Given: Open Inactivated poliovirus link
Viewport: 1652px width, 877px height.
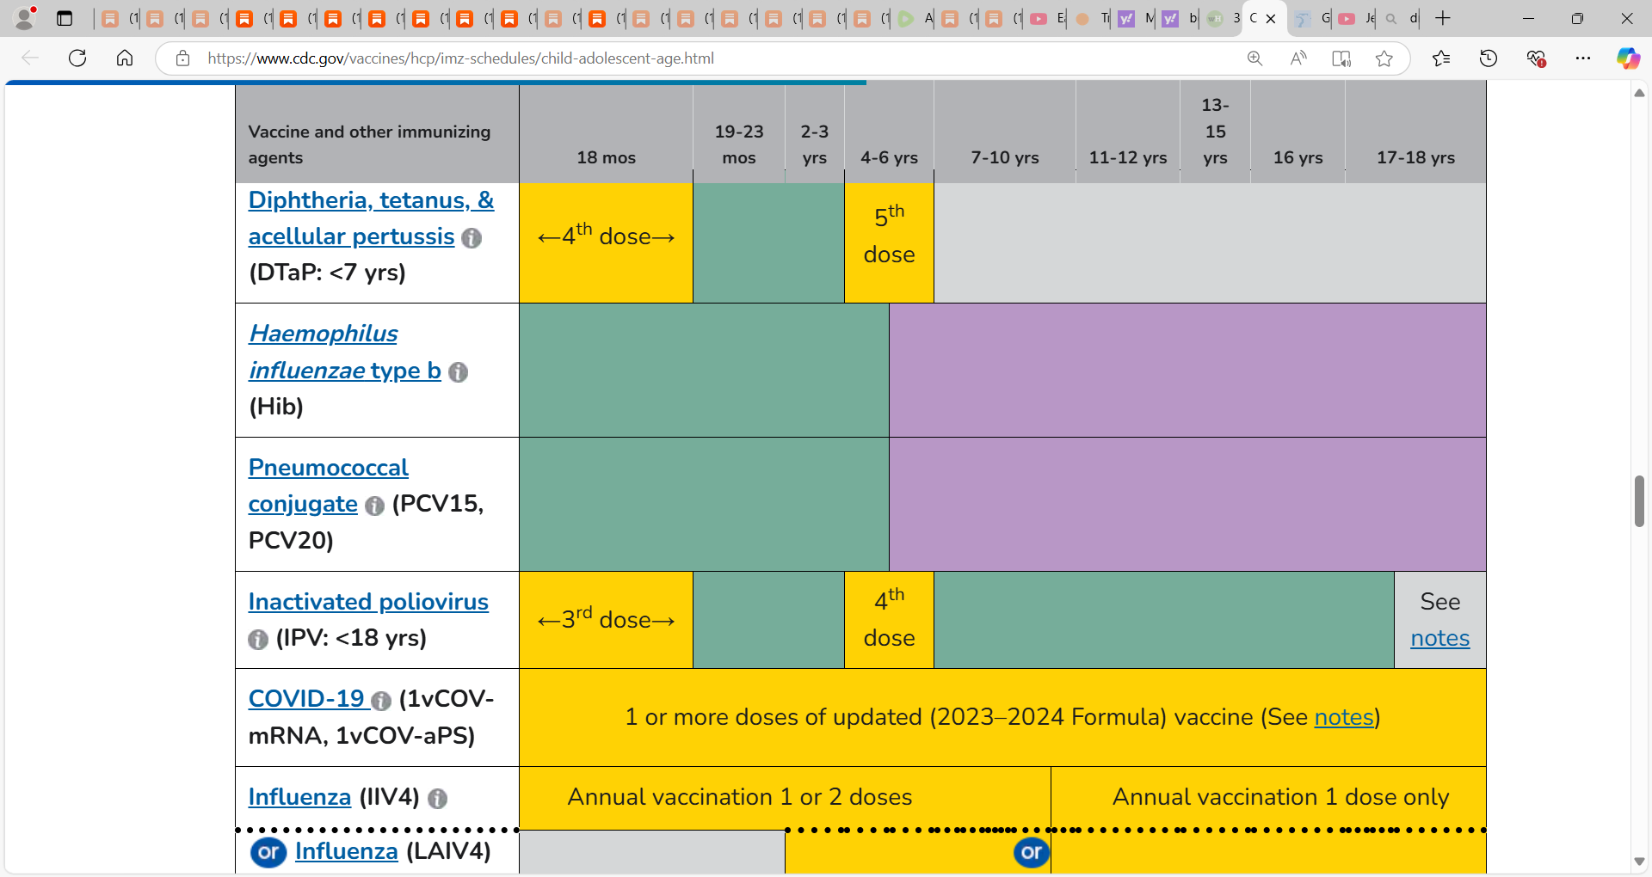Looking at the screenshot, I should pyautogui.click(x=368, y=602).
